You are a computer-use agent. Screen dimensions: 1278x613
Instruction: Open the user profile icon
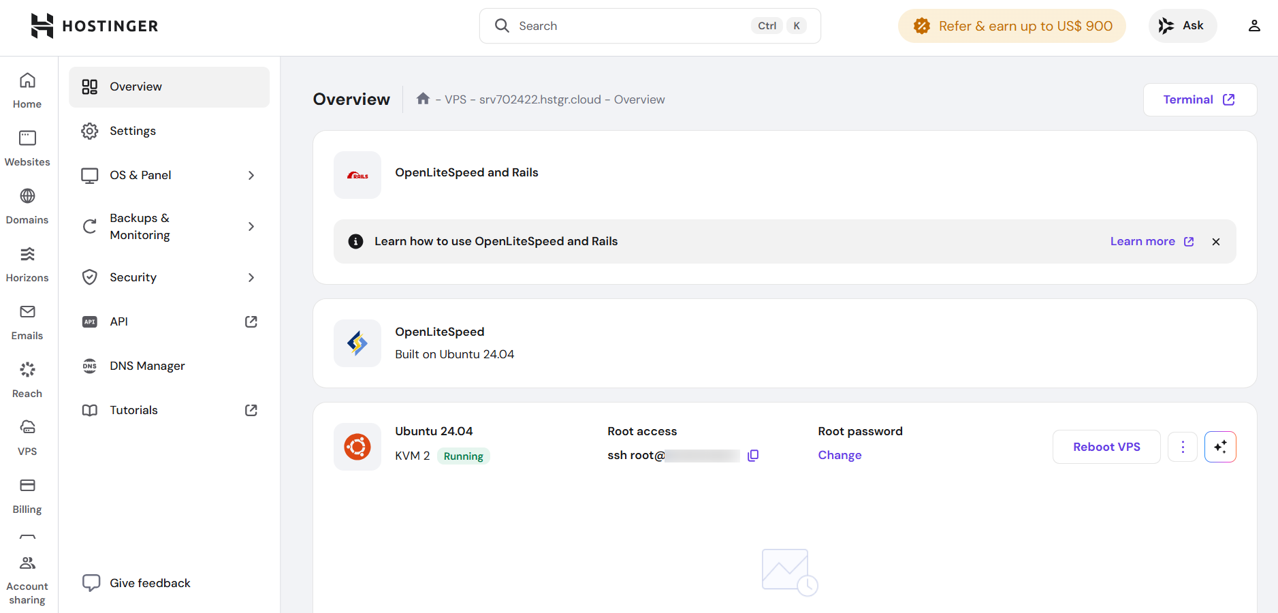point(1254,26)
